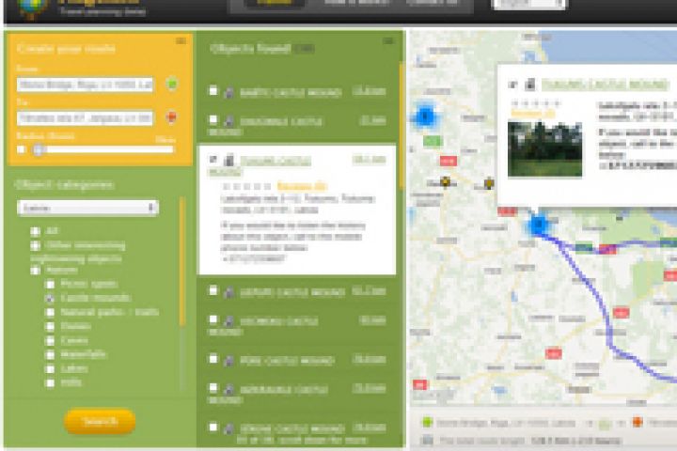Click the yellow scrollbar in Objects found list

click(x=401, y=125)
